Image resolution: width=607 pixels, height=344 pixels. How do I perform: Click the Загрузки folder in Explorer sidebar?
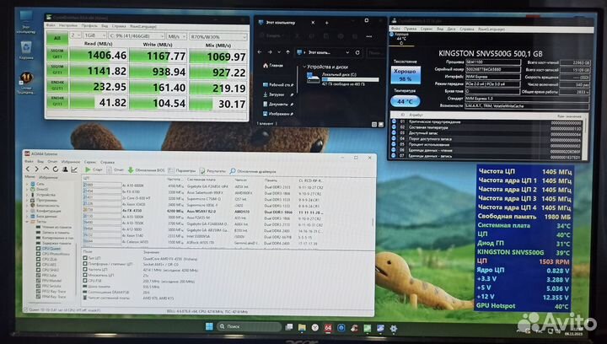click(x=277, y=94)
